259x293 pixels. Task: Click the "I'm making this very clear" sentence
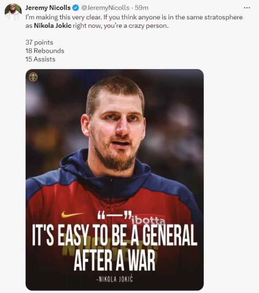click(64, 17)
